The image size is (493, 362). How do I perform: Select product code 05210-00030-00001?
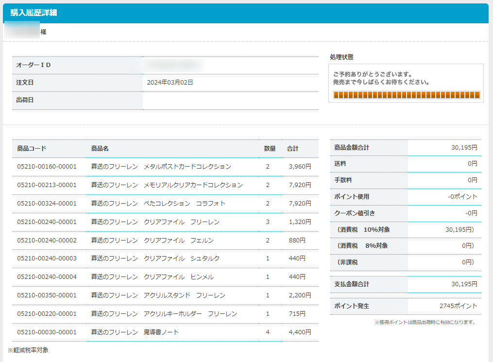tap(47, 332)
